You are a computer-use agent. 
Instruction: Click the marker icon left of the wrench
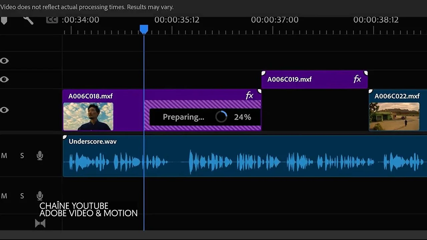click(4, 20)
